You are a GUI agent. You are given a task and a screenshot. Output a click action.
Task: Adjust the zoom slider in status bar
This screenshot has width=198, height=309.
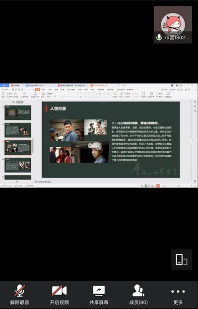[179, 186]
